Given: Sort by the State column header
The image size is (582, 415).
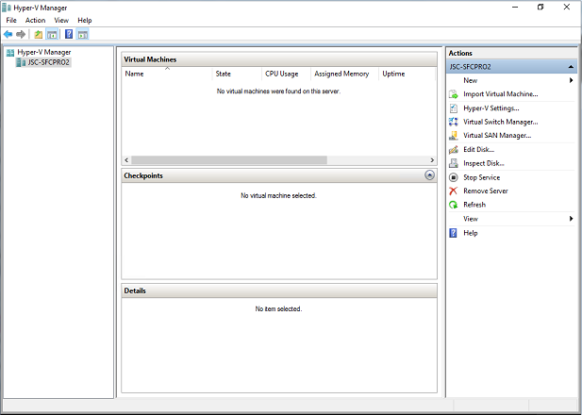Looking at the screenshot, I should click(237, 74).
